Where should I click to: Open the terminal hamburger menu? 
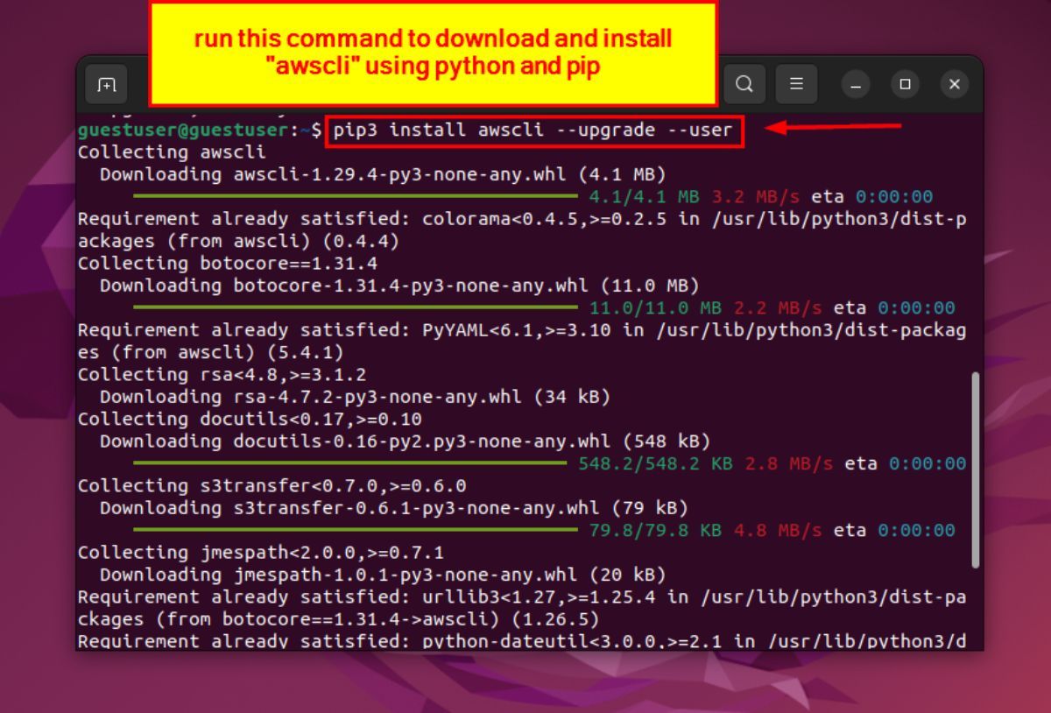coord(796,85)
